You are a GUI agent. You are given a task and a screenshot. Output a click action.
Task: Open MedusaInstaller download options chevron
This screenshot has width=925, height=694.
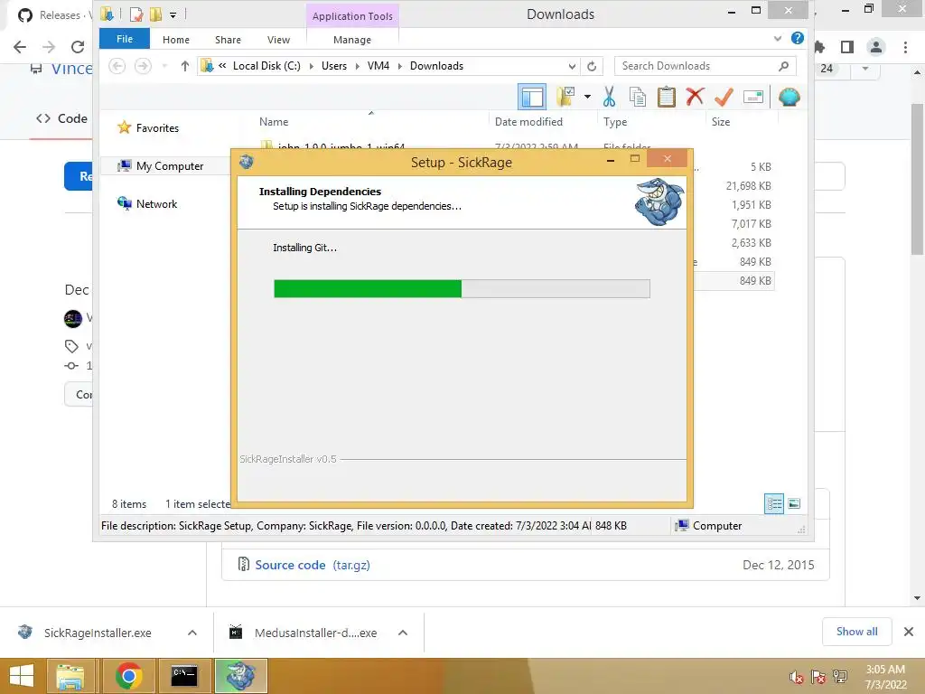403,633
